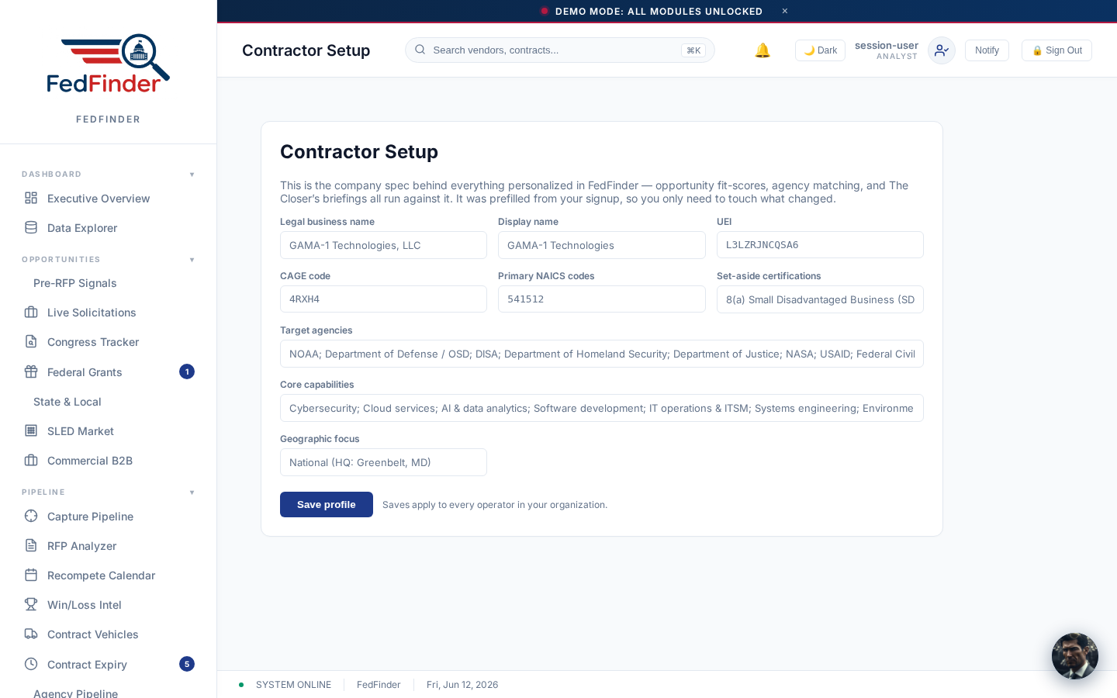Click the Federal Grants badge showing 1
This screenshot has width=1117, height=698.
coord(187,371)
